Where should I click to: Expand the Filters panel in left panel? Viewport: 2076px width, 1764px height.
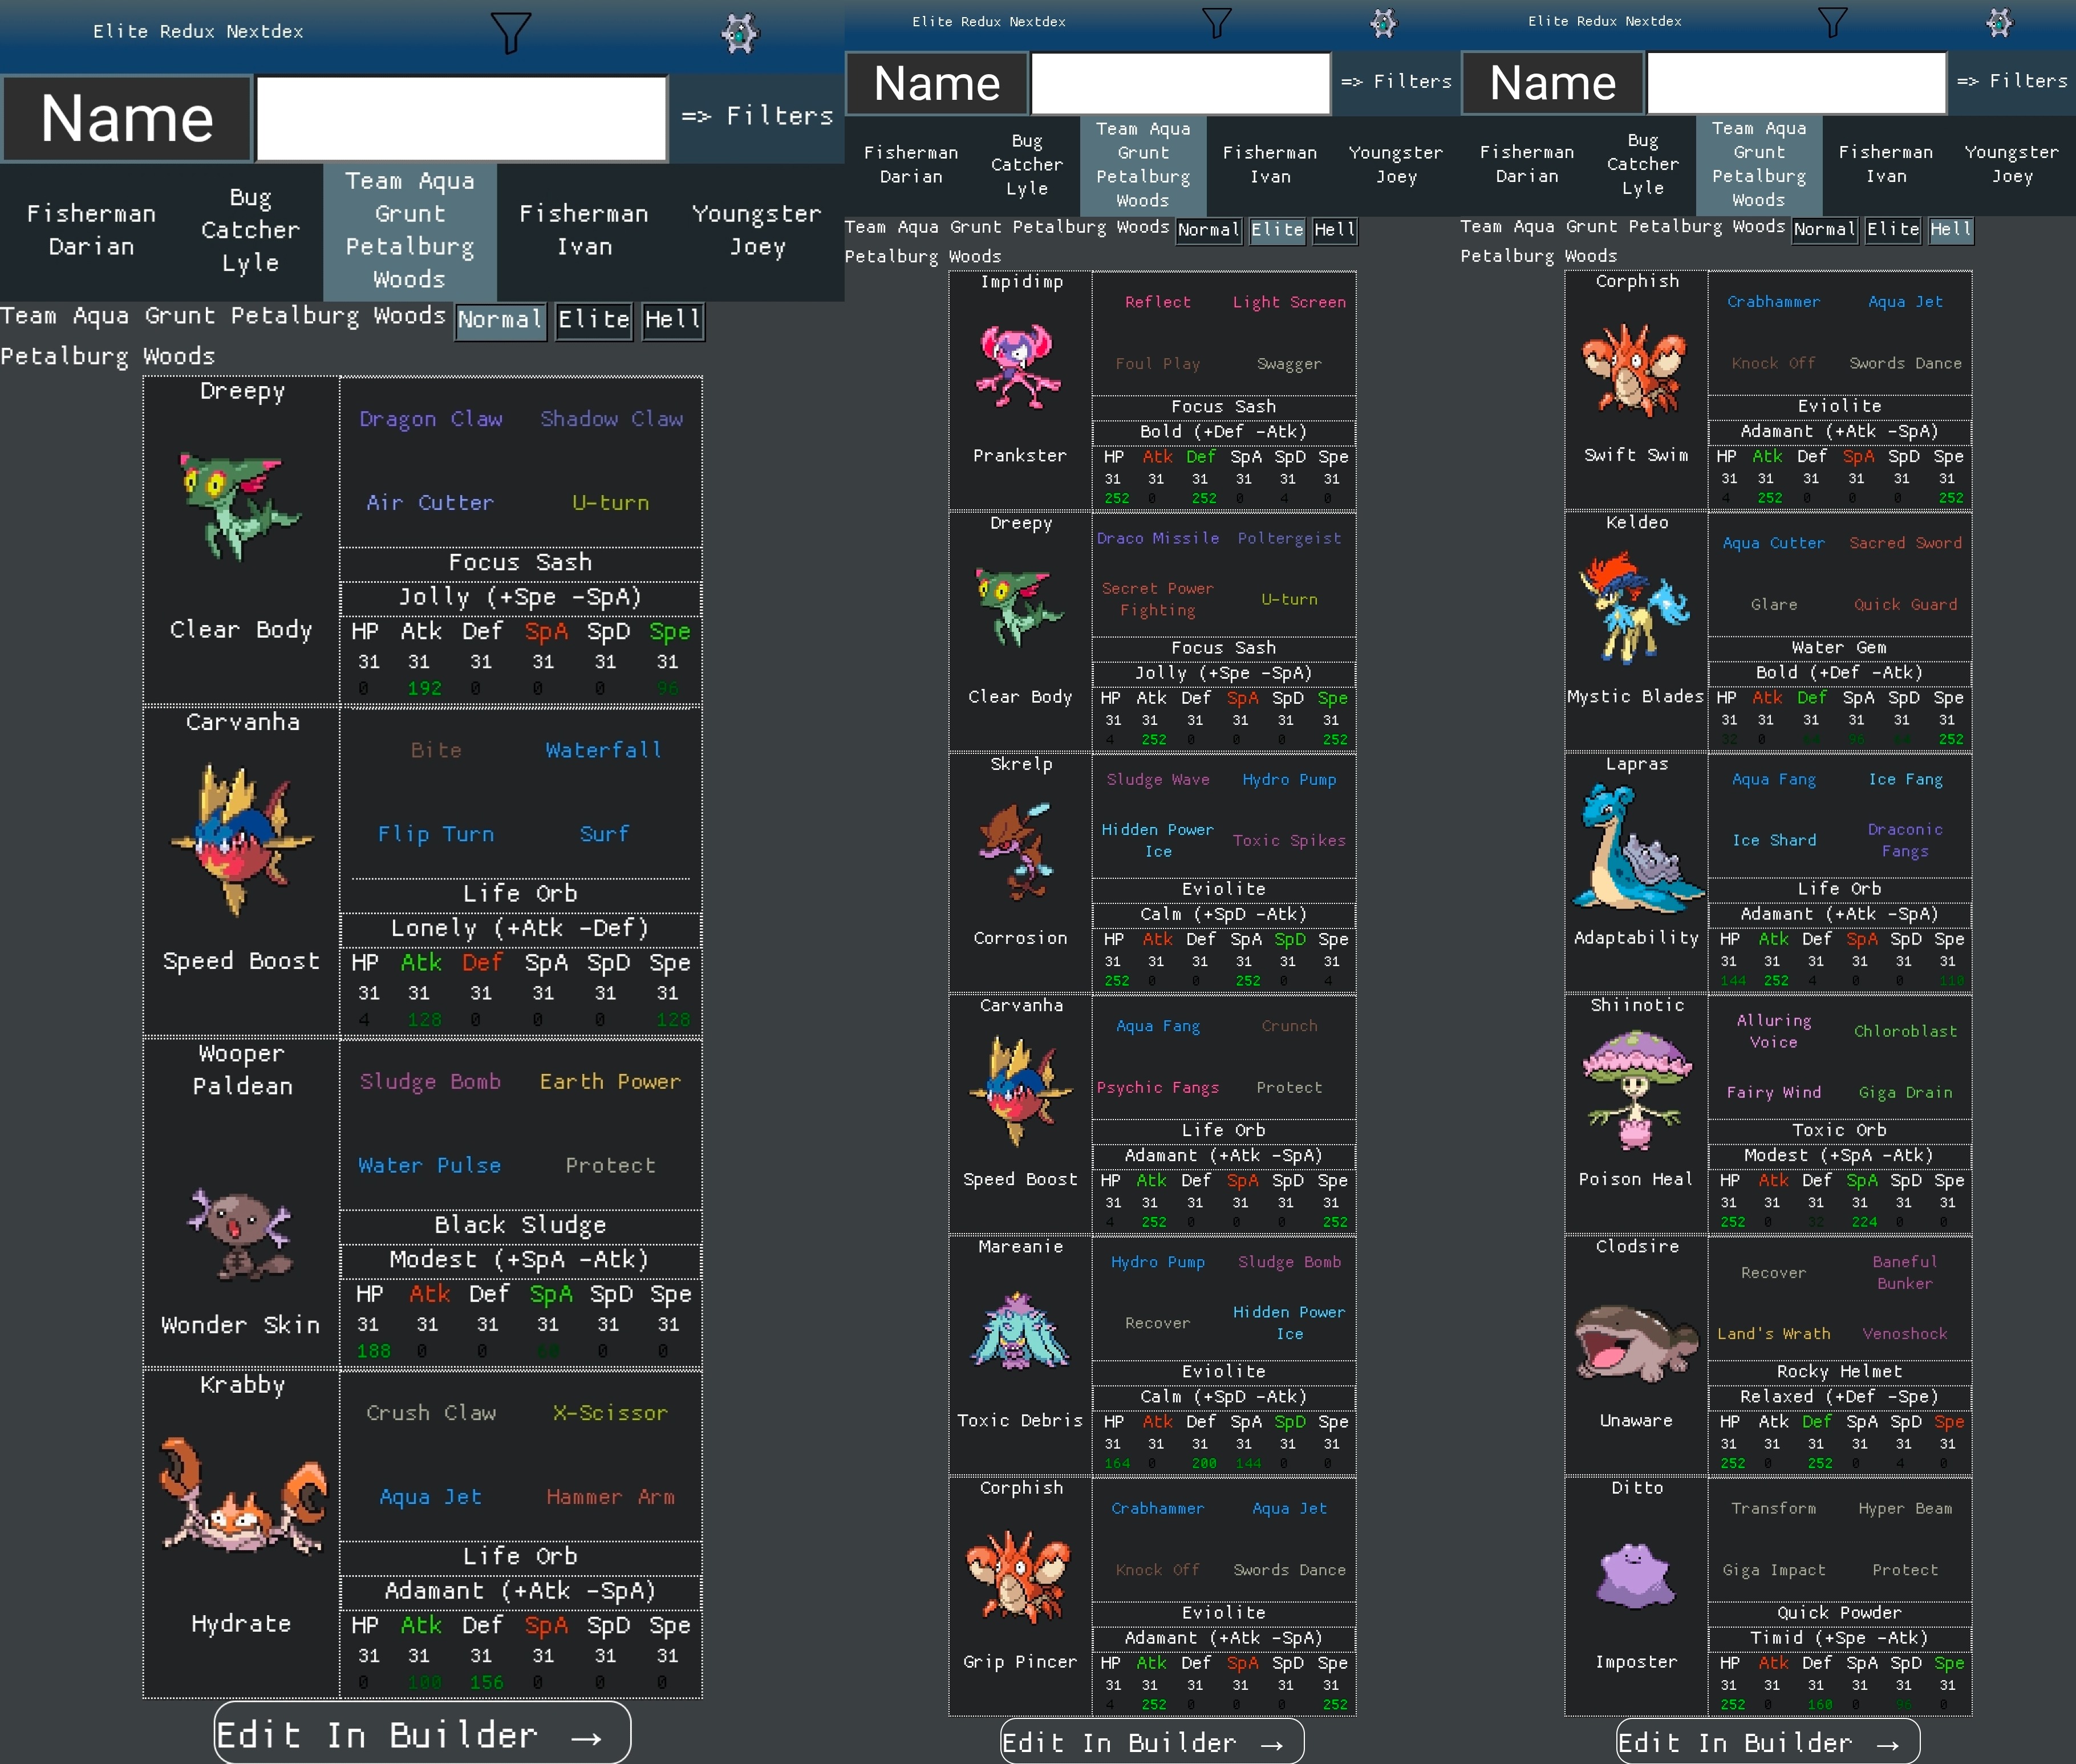tap(757, 116)
